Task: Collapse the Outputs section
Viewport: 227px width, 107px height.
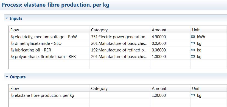Action: pos(7,77)
